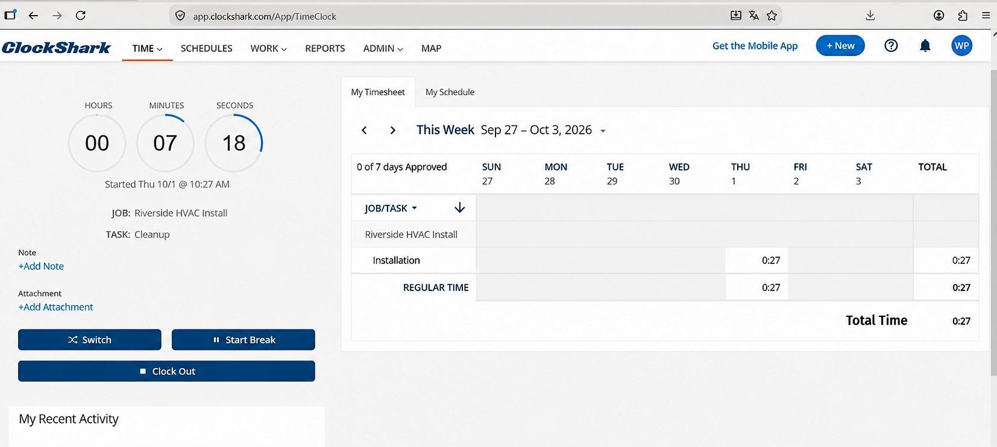This screenshot has height=447, width=997.
Task: Add a note to the time entry
Action: pyautogui.click(x=41, y=266)
